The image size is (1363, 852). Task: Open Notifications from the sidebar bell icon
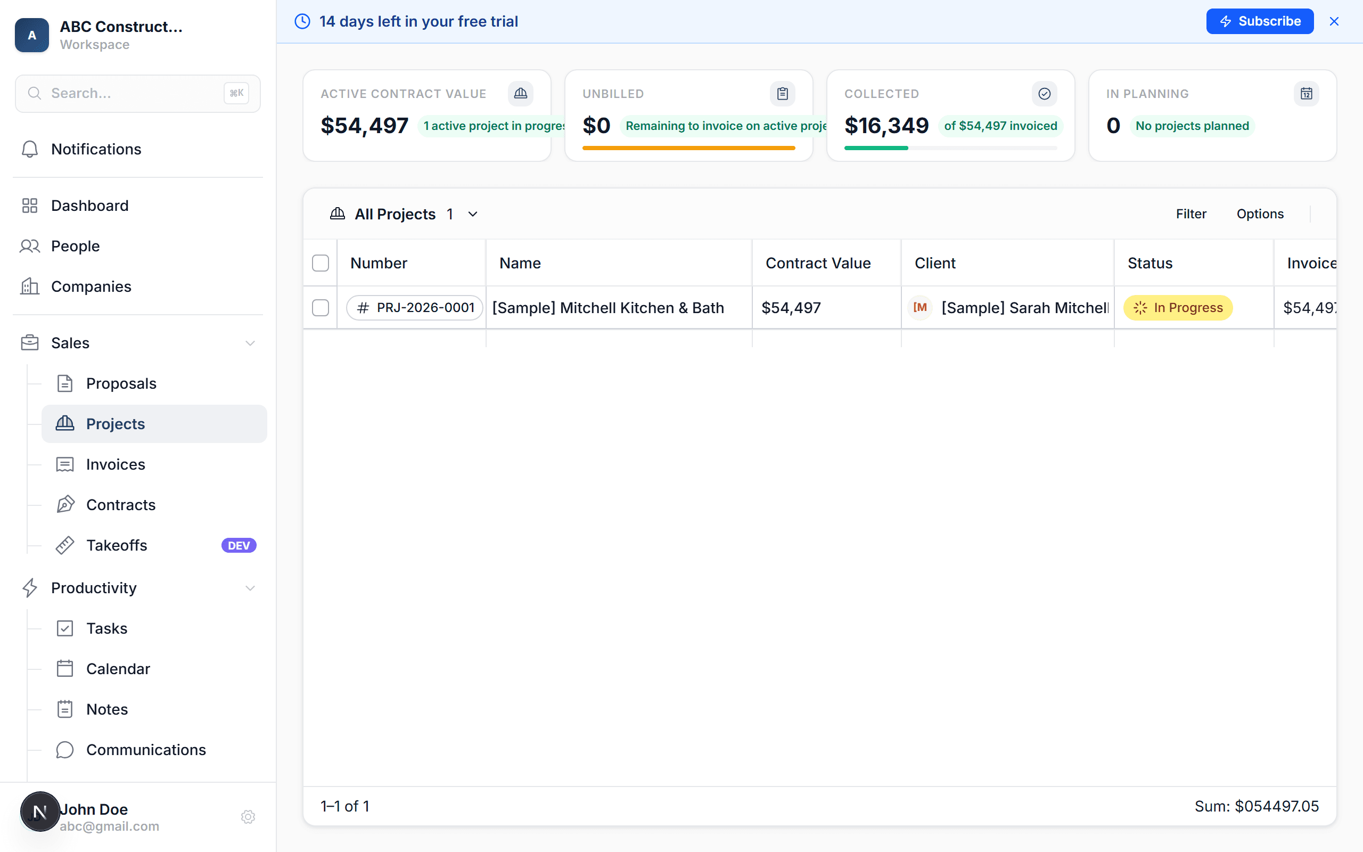point(30,149)
